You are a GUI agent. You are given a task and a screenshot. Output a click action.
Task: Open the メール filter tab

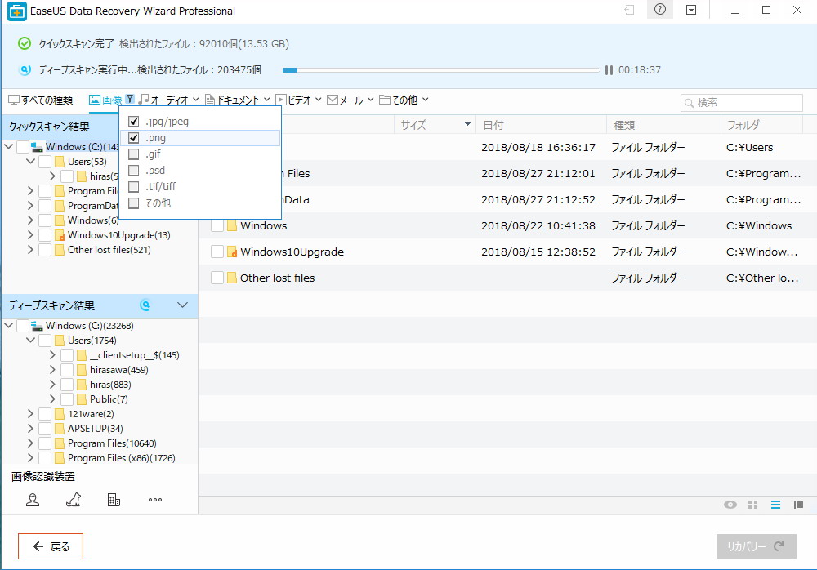(350, 100)
